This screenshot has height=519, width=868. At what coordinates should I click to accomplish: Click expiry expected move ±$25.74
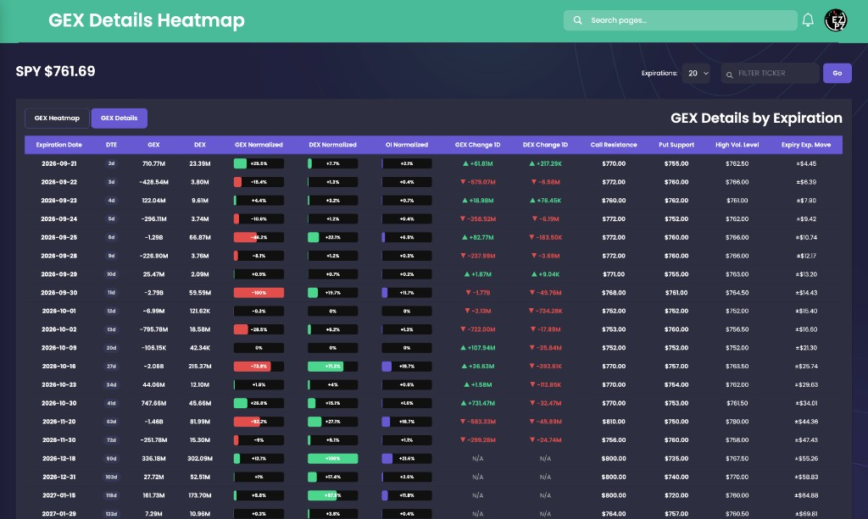(806, 367)
